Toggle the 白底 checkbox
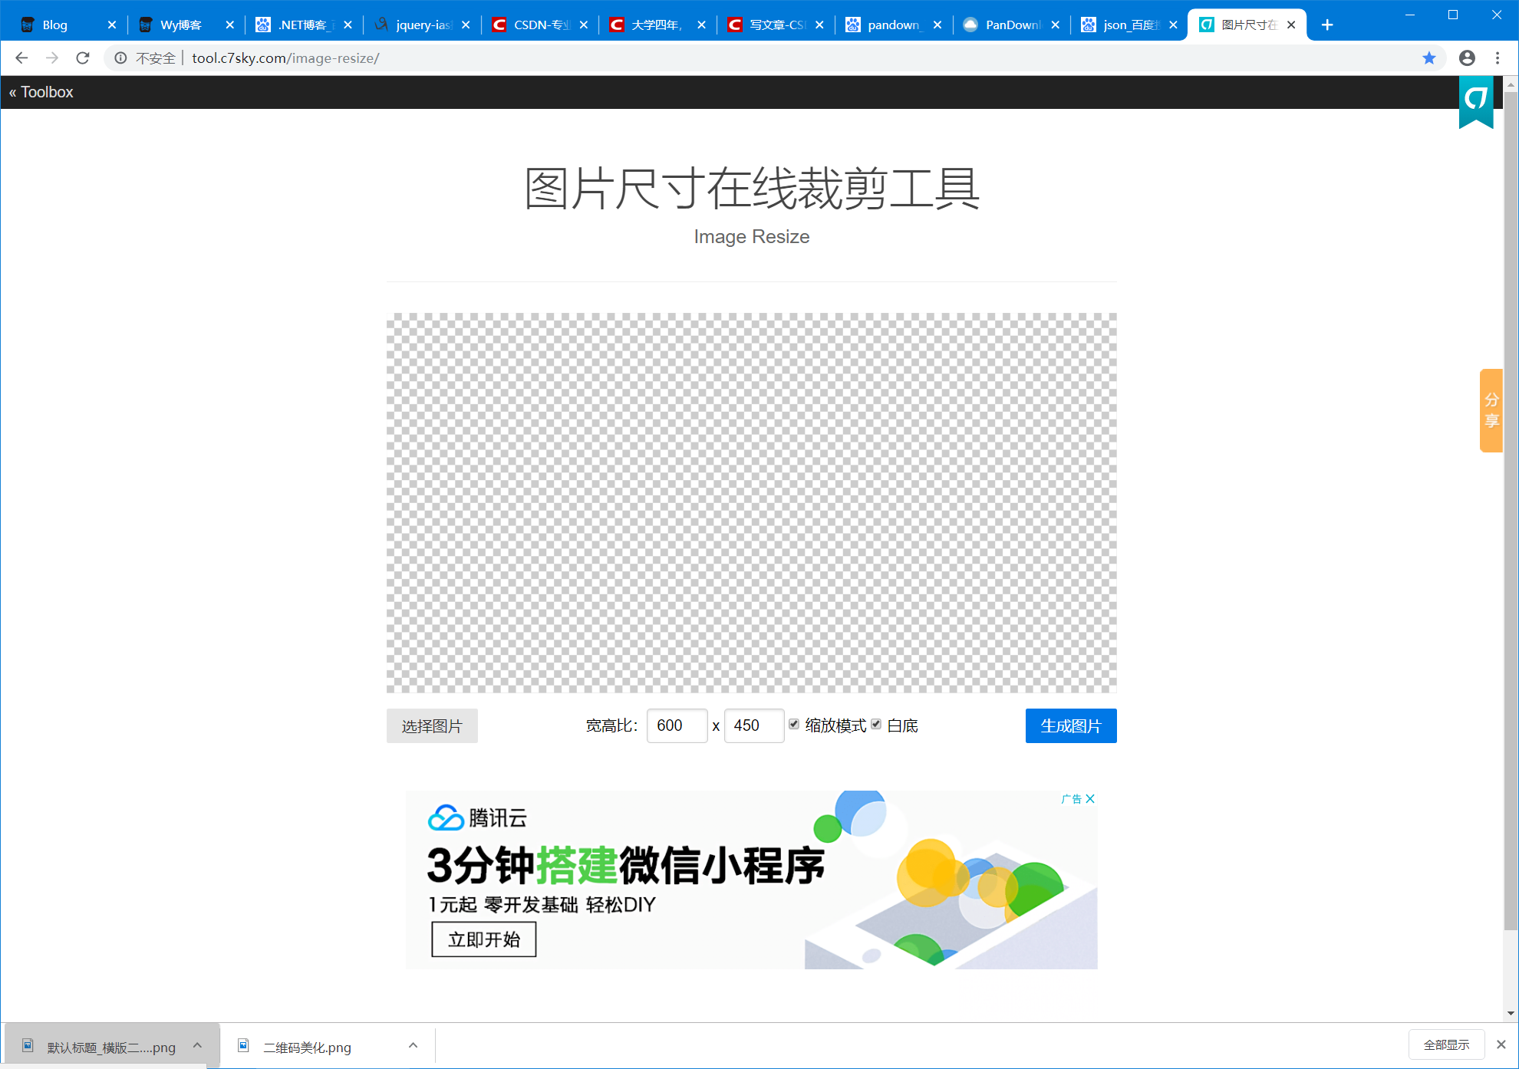The height and width of the screenshot is (1069, 1519). [x=876, y=724]
